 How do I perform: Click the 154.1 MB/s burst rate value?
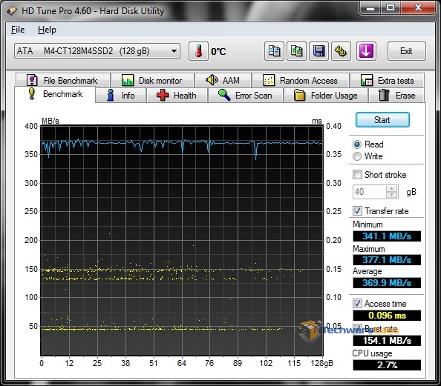387,341
